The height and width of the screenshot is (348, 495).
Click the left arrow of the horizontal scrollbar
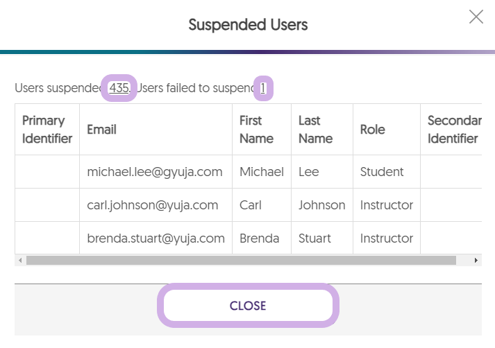tap(20, 261)
